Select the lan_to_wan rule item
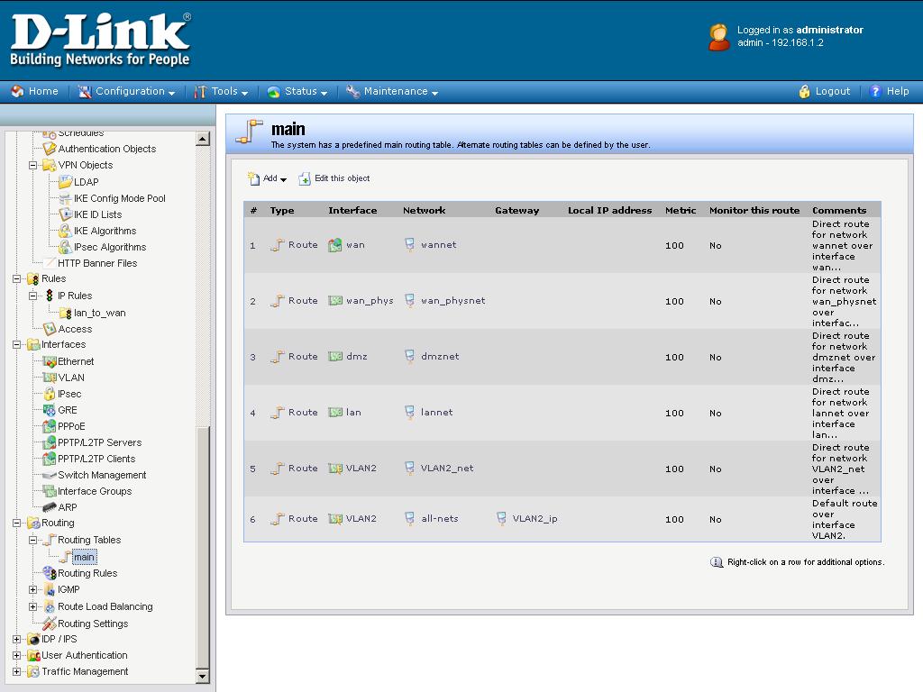Image resolution: width=923 pixels, height=692 pixels. 99,313
